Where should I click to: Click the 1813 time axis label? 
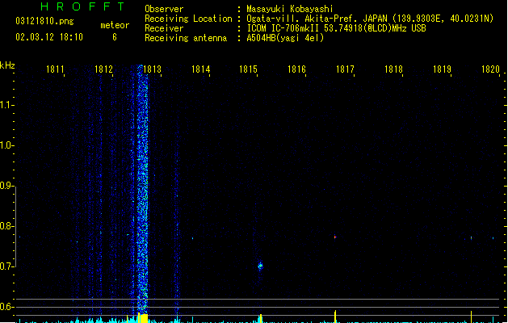click(x=152, y=69)
